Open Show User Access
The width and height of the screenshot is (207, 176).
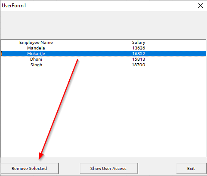click(x=109, y=168)
